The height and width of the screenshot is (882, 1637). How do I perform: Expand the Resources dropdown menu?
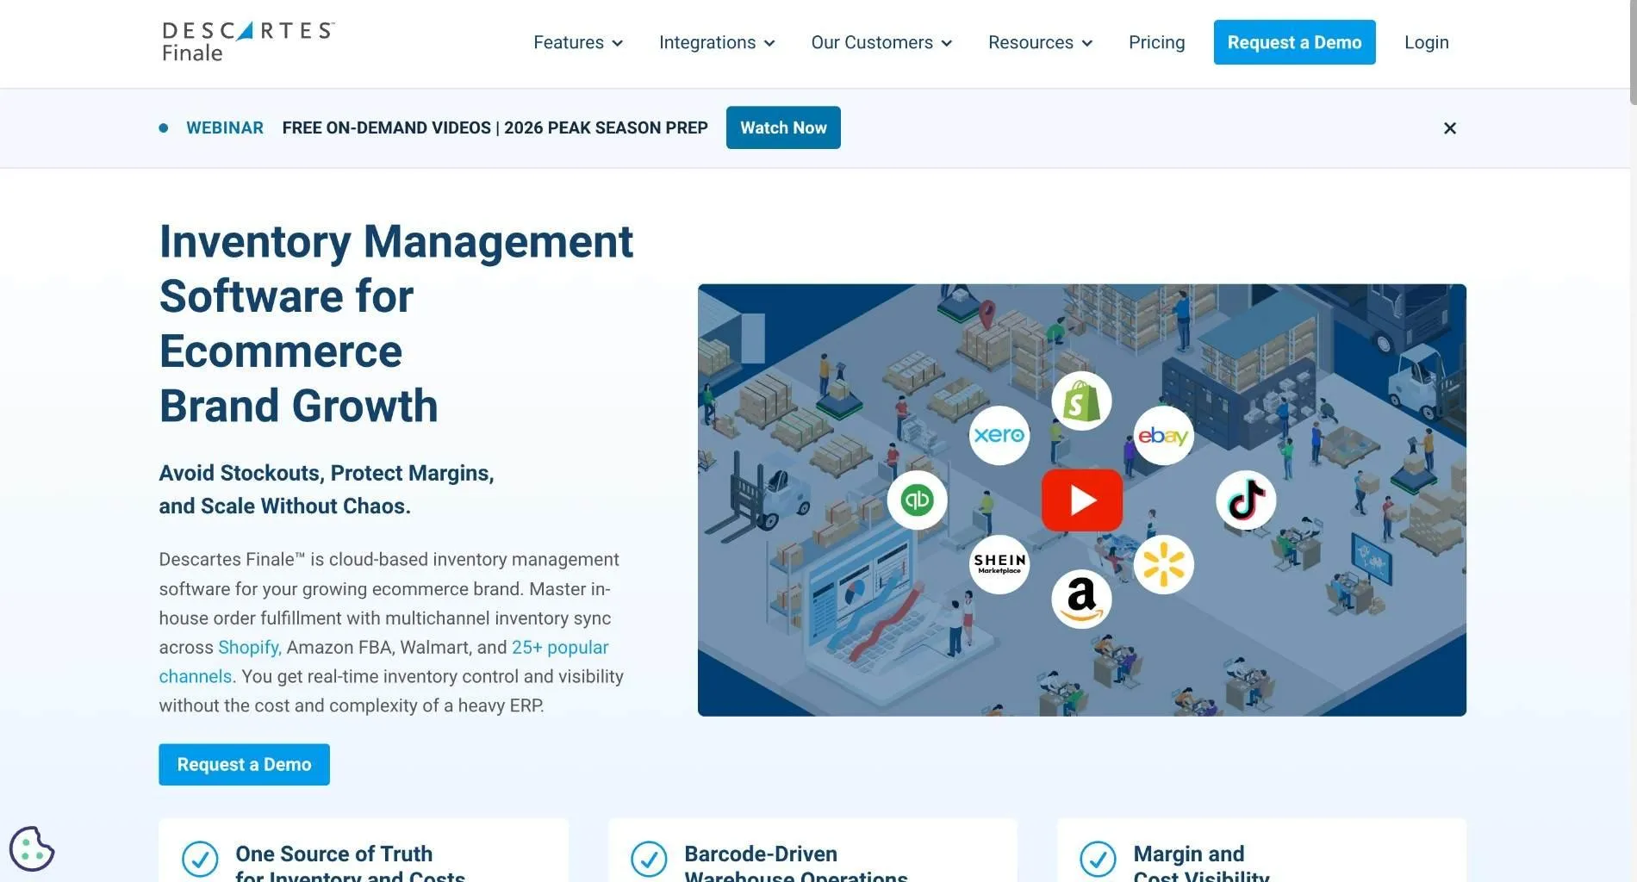[x=1040, y=42]
